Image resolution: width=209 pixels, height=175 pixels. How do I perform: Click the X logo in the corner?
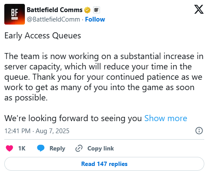coord(199,9)
